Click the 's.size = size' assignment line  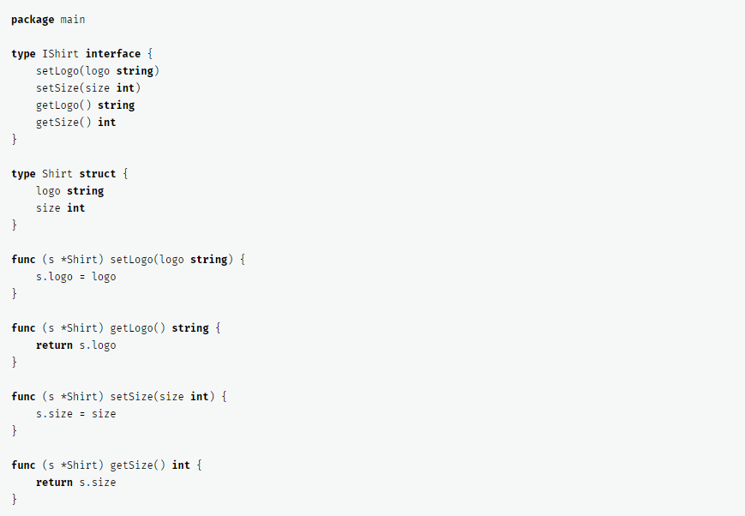click(75, 413)
